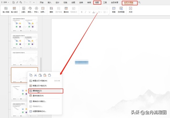Toggle Bold formatting in the ribbon
This screenshot has width=170, height=118.
coord(82,12)
